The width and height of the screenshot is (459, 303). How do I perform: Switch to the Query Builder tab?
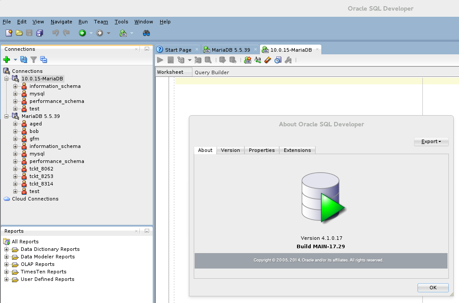click(x=211, y=72)
